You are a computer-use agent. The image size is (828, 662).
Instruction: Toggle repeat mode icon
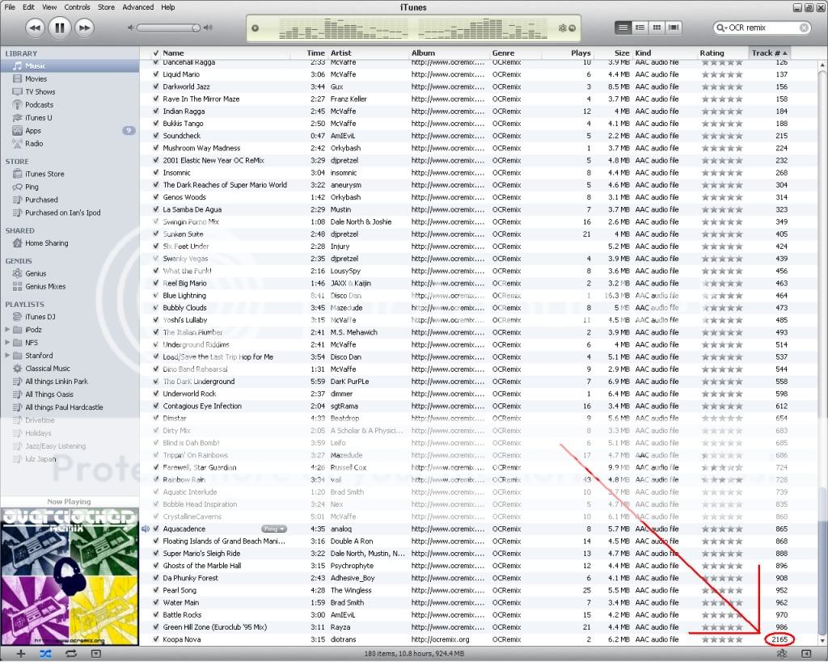tap(71, 652)
